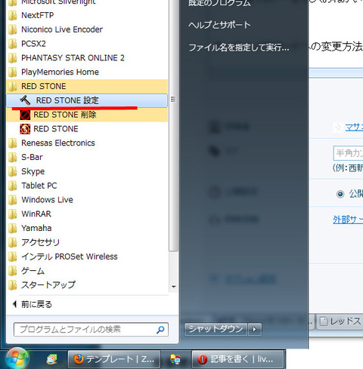Collapse the RED STONE folder

(x=87, y=86)
